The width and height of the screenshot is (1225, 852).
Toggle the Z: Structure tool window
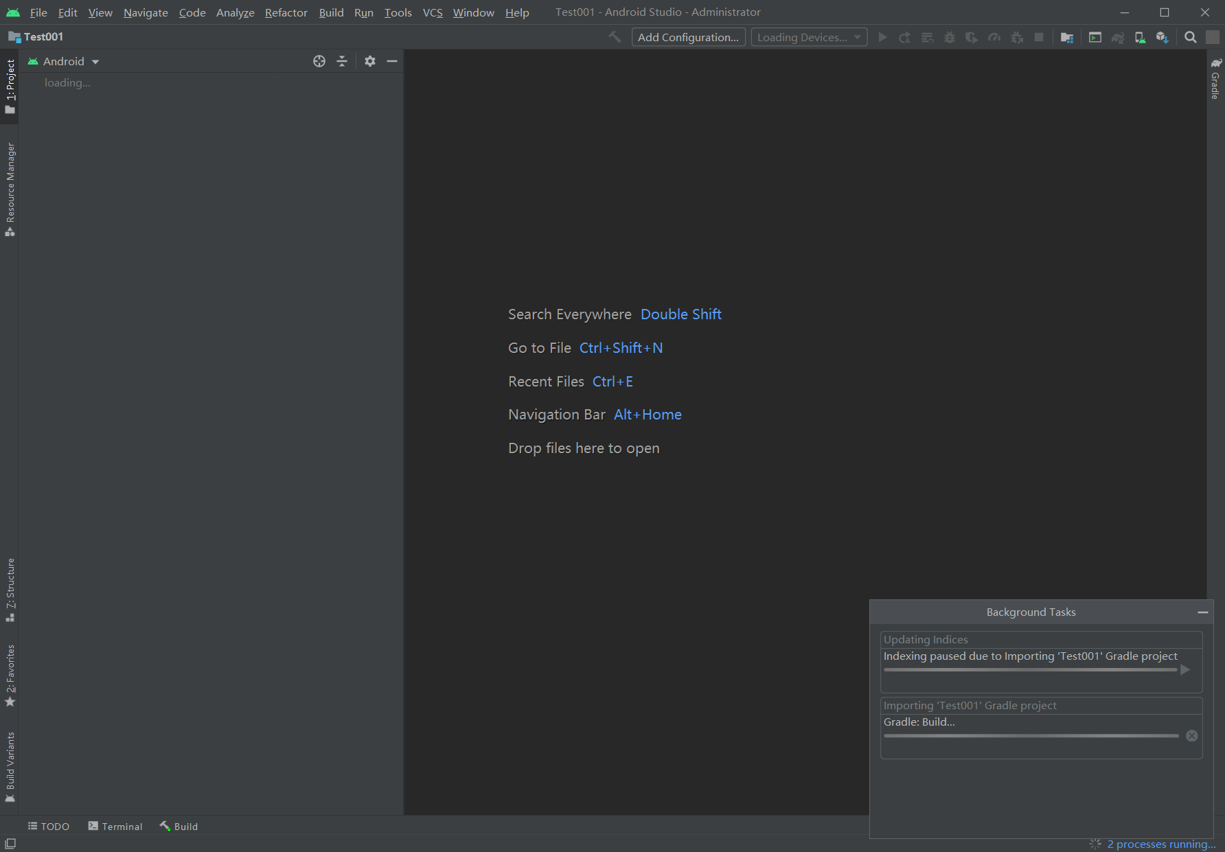click(10, 590)
